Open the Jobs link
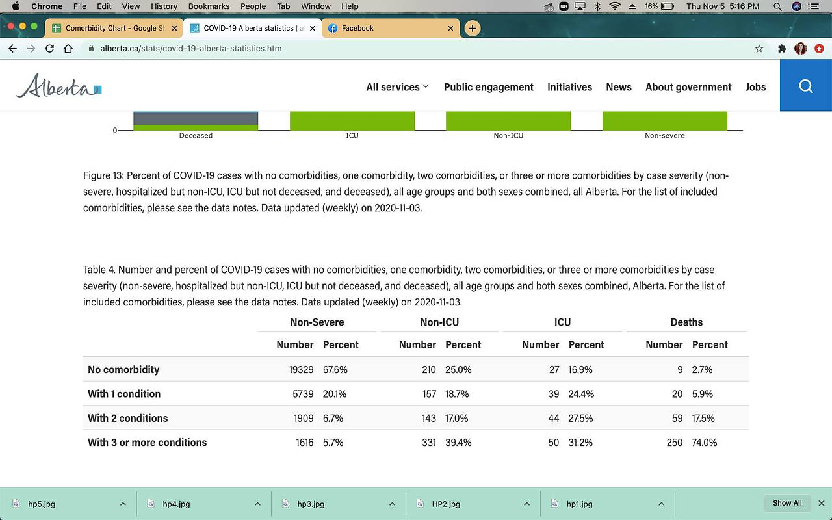The width and height of the screenshot is (832, 520). pyautogui.click(x=755, y=87)
